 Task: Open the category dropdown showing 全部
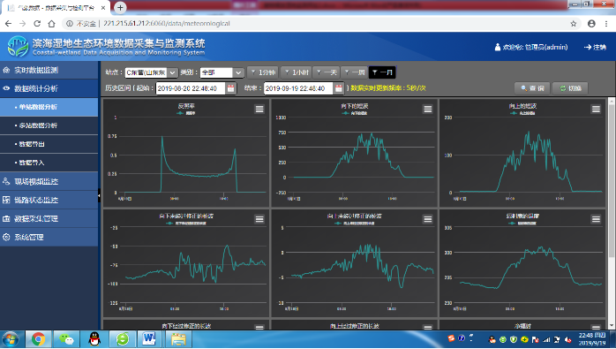(x=222, y=72)
